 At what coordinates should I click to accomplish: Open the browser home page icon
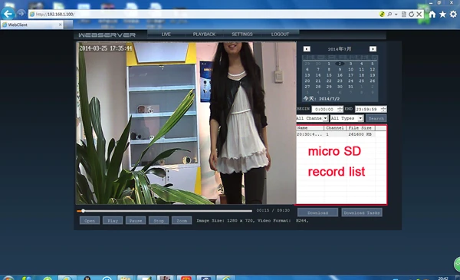pyautogui.click(x=432, y=14)
